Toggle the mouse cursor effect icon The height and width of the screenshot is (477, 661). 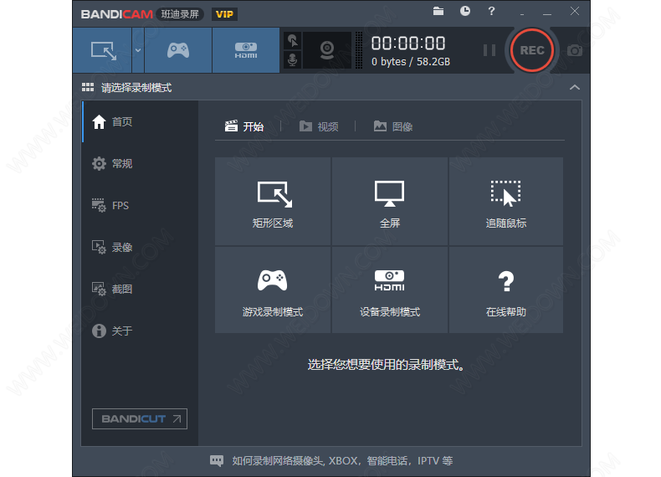pos(293,41)
